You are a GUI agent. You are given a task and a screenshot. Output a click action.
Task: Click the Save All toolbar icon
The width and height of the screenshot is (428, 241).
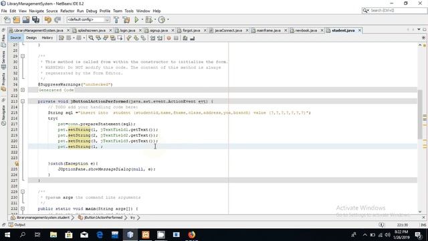[35, 19]
